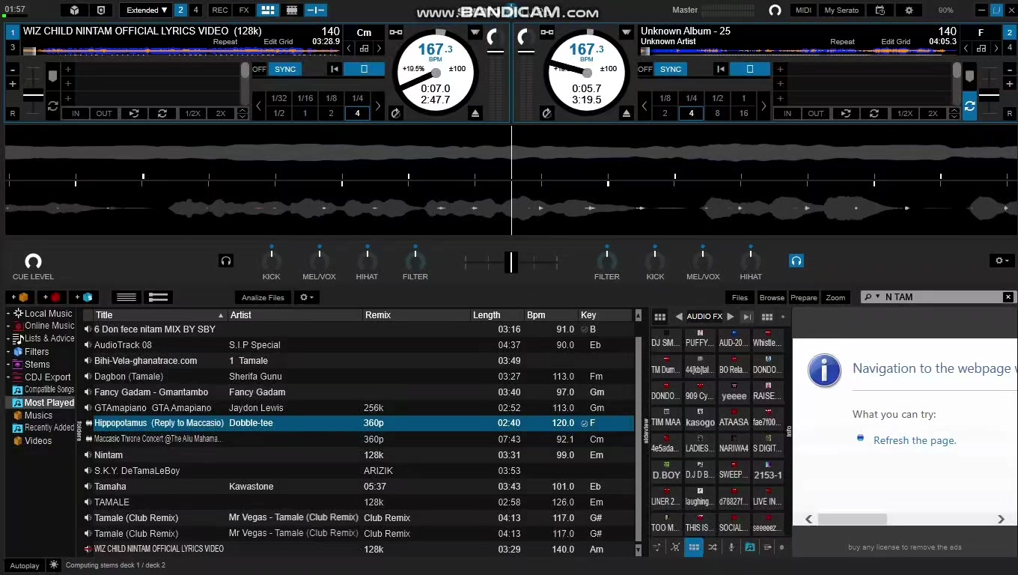
Task: Open the Recently Added list
Action: pyautogui.click(x=49, y=428)
